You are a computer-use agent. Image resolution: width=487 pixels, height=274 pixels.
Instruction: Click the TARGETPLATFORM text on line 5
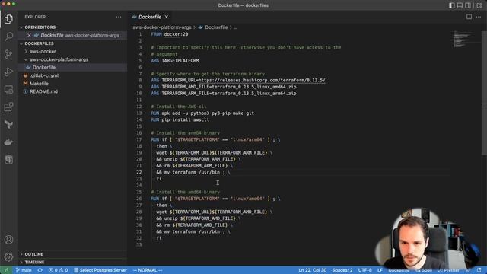(x=180, y=61)
